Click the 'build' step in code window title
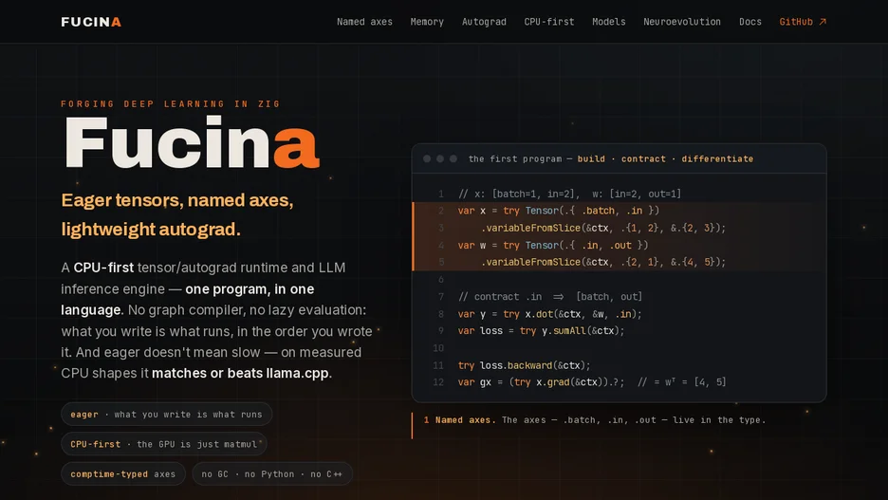The image size is (888, 500). (x=591, y=159)
